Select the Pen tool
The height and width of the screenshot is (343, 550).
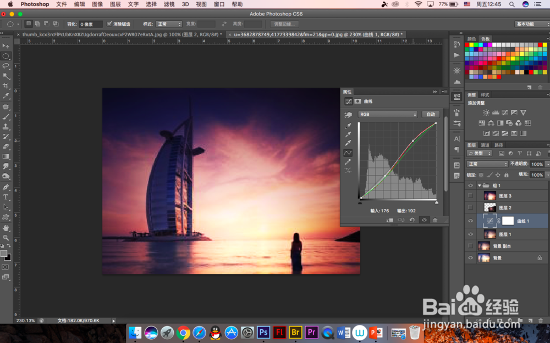[x=6, y=187]
